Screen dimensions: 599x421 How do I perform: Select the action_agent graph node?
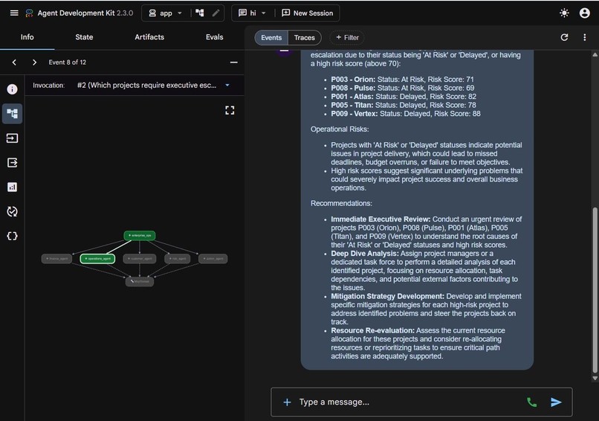point(213,259)
